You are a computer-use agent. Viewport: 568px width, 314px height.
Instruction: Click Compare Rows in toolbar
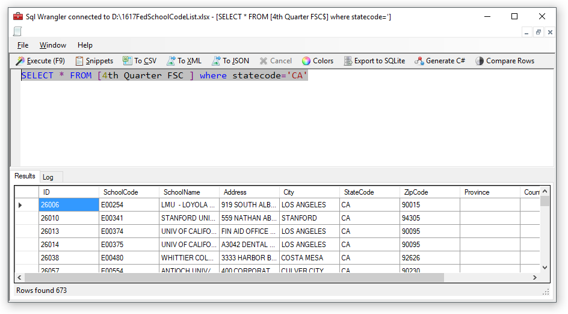tap(505, 61)
